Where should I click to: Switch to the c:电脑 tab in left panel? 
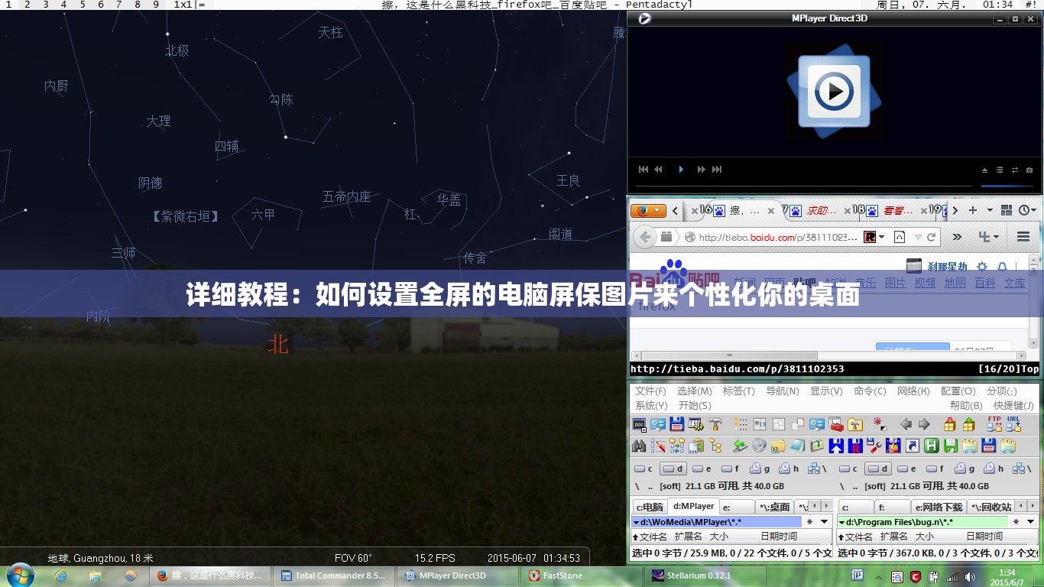pyautogui.click(x=650, y=507)
